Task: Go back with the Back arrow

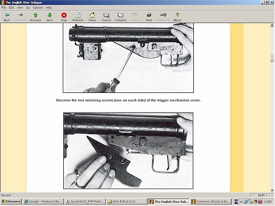Action: [x=7, y=17]
